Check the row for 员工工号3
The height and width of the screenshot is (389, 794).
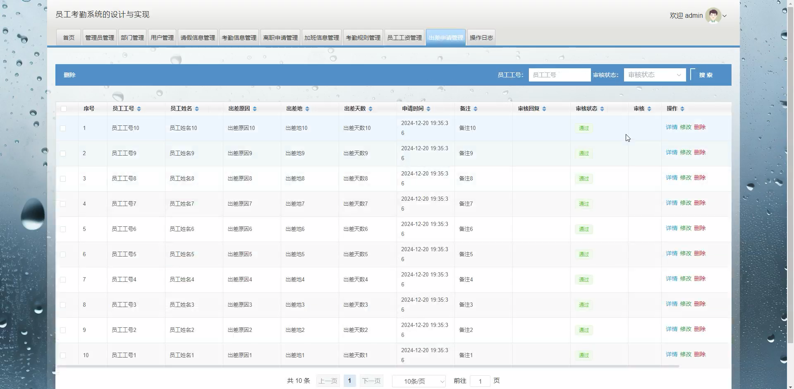pos(63,305)
